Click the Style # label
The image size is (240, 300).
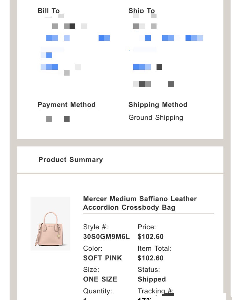tap(95, 227)
